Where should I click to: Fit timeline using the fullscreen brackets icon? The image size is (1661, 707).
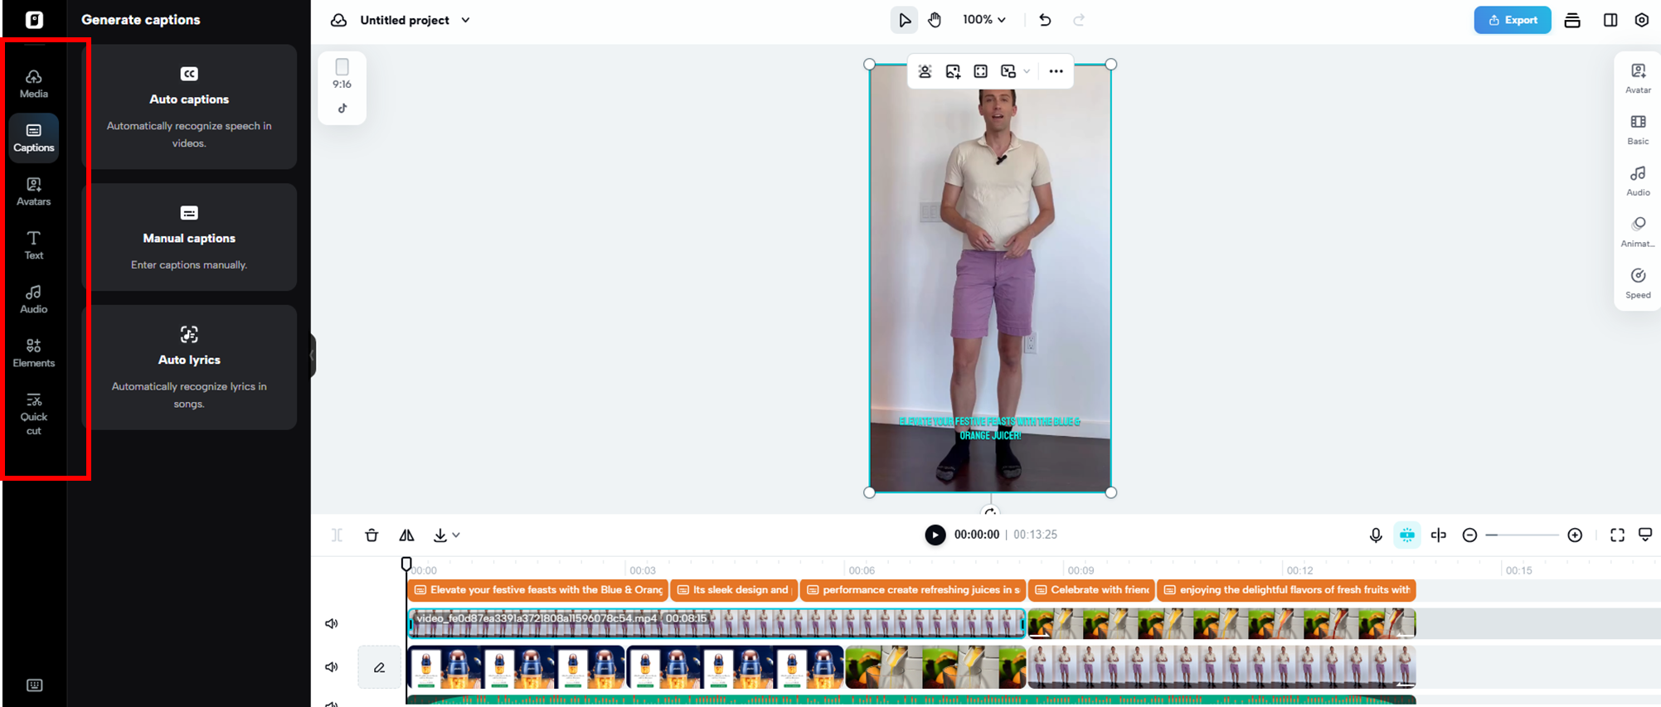1617,535
